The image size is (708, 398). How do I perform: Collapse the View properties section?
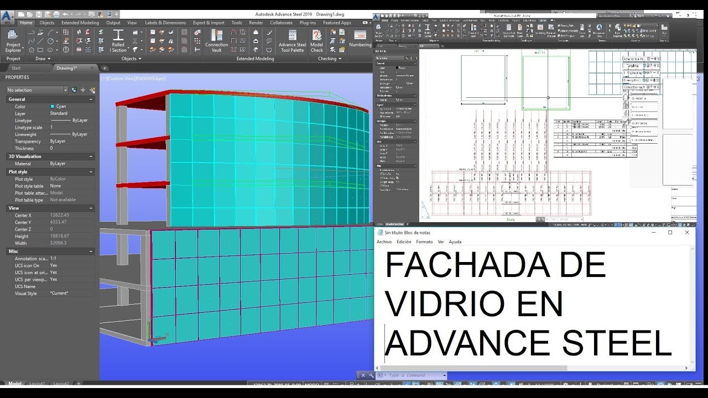point(91,208)
